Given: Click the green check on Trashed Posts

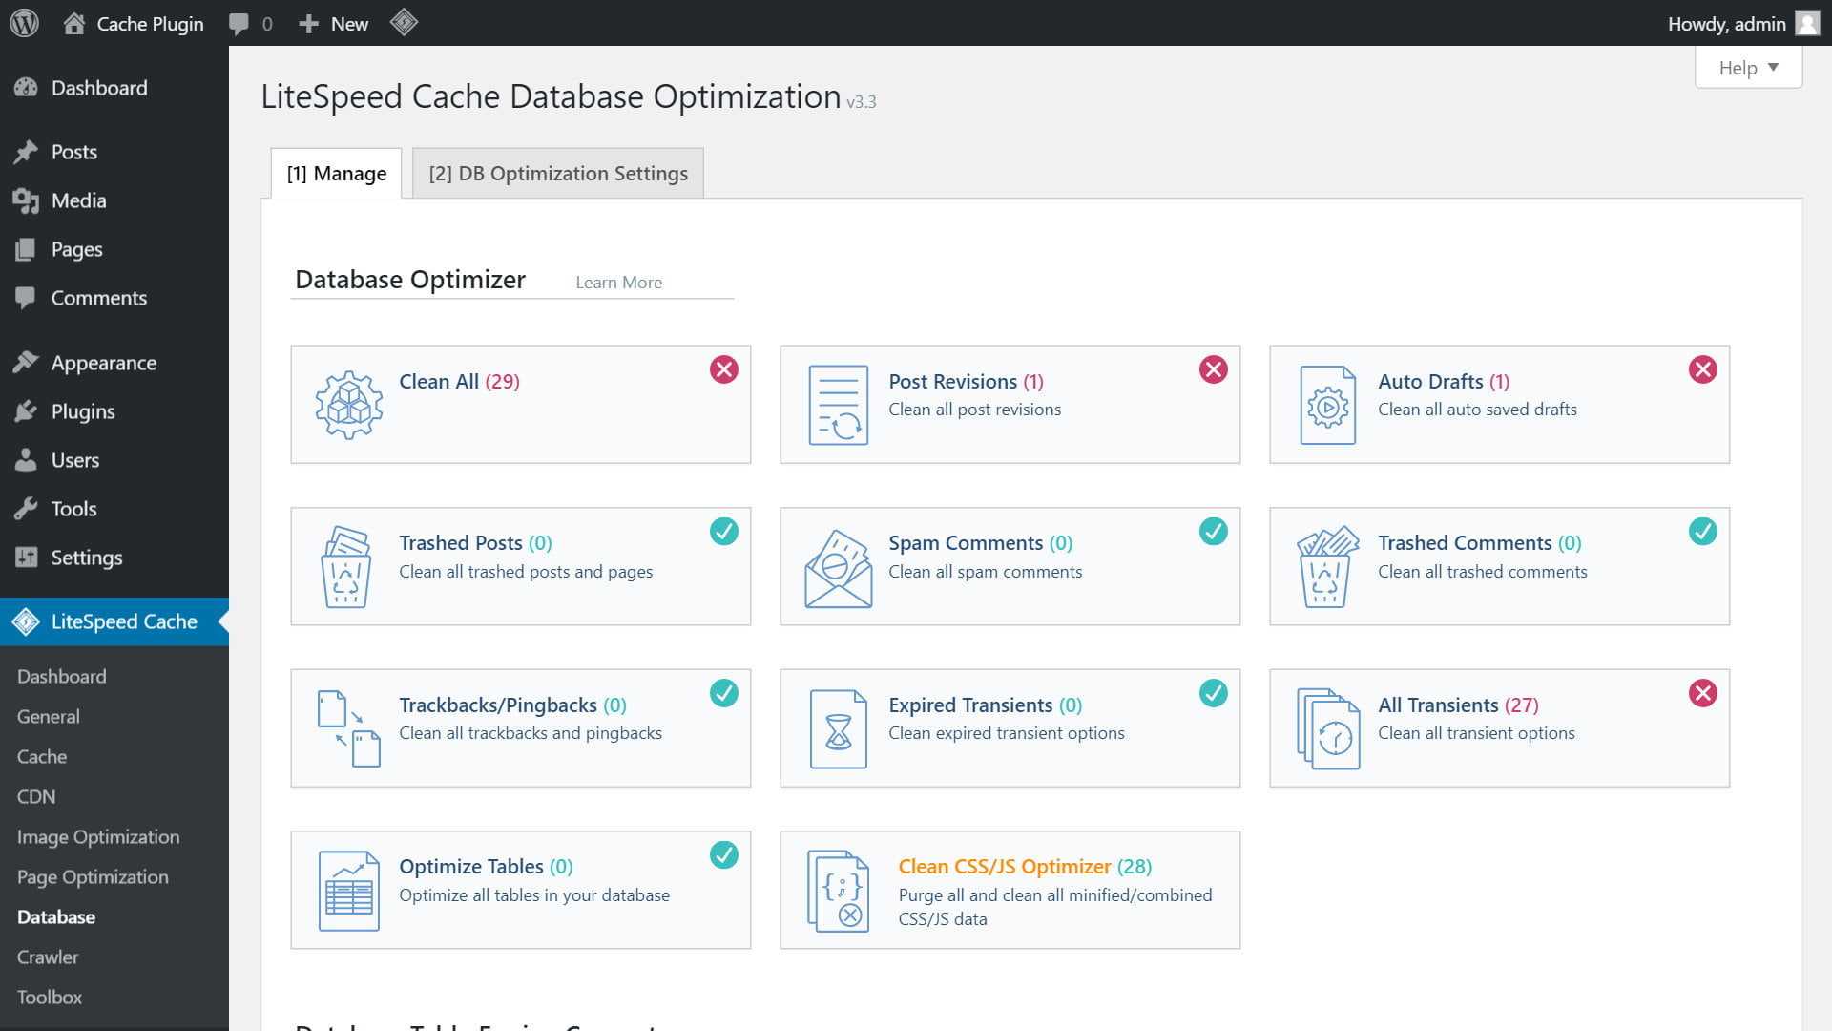Looking at the screenshot, I should [724, 531].
